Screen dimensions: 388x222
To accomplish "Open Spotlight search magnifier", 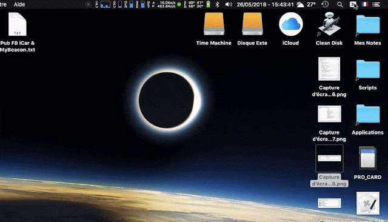I will tap(340, 4).
